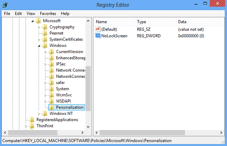Expand the WcmSvc key
The height and width of the screenshot is (146, 227).
tap(45, 95)
